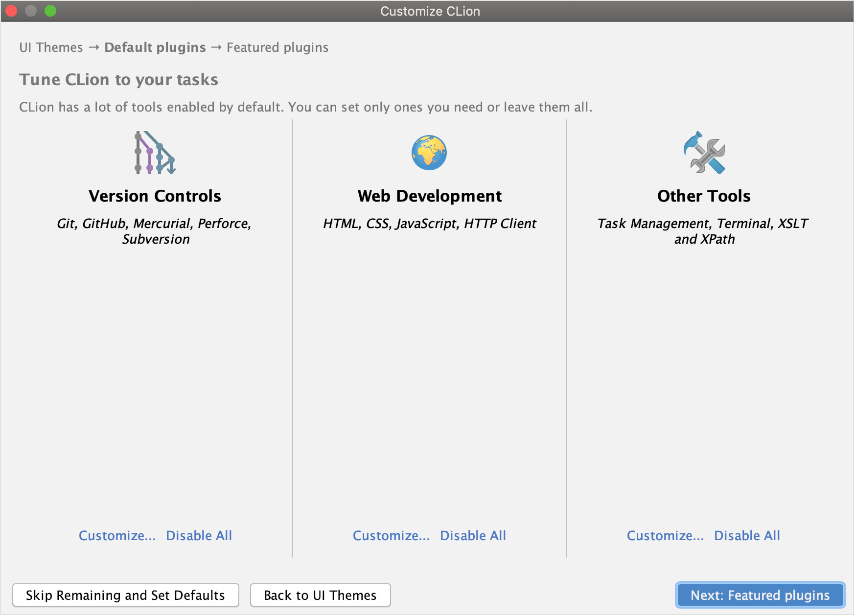Proceed to Next: Featured plugins
Viewport: 855px width, 616px height.
(761, 595)
